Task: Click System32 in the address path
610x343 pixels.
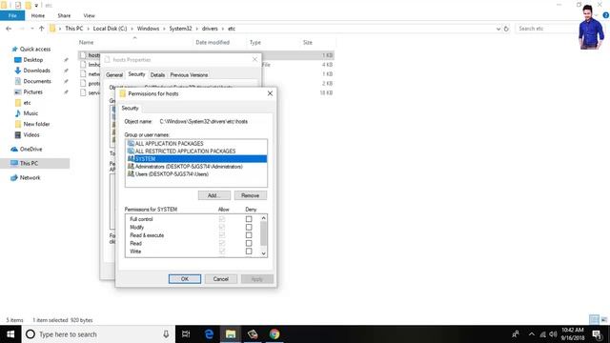Action: [x=180, y=29]
